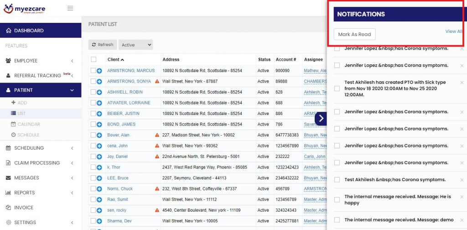This screenshot has width=467, height=230.
Task: Expand the MESSAGES sidebar menu
Action: pyautogui.click(x=41, y=178)
